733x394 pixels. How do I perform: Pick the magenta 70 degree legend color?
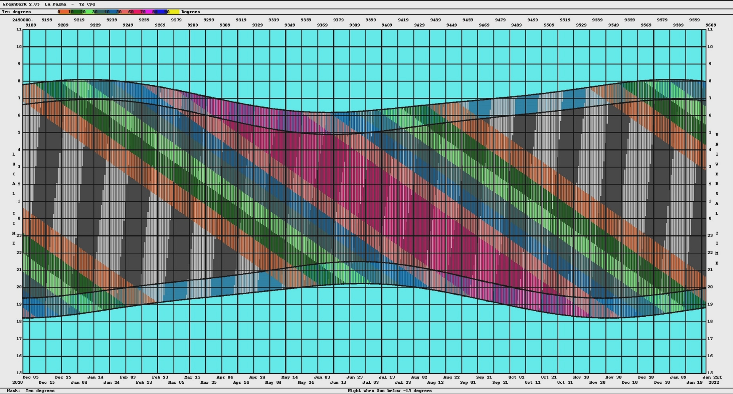click(x=149, y=12)
